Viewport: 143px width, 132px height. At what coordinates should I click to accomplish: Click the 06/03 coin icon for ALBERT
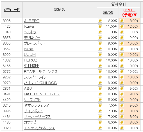pyautogui.click(x=100, y=21)
